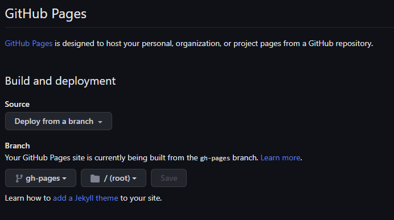Click the gh-pages code text in description
The image size is (394, 220).
tap(215, 158)
